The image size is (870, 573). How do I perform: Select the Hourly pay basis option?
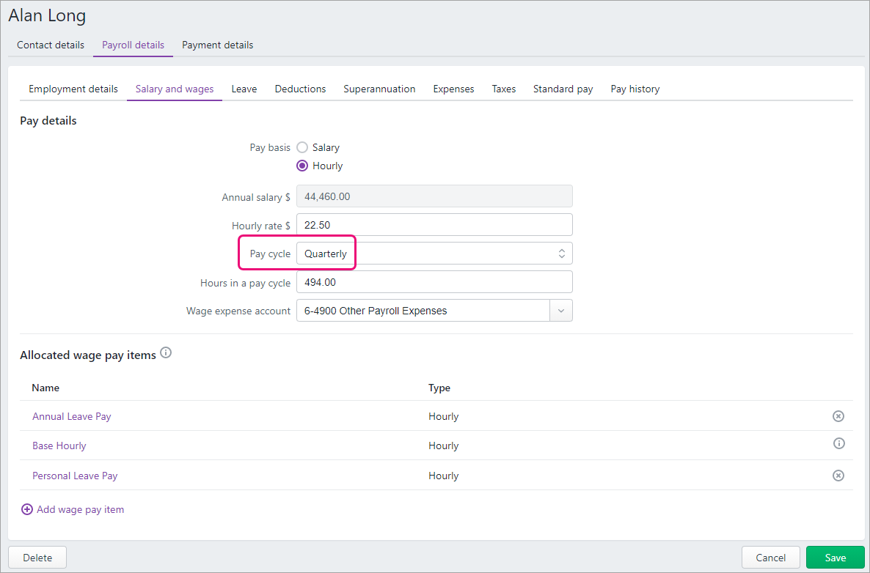[x=302, y=166]
